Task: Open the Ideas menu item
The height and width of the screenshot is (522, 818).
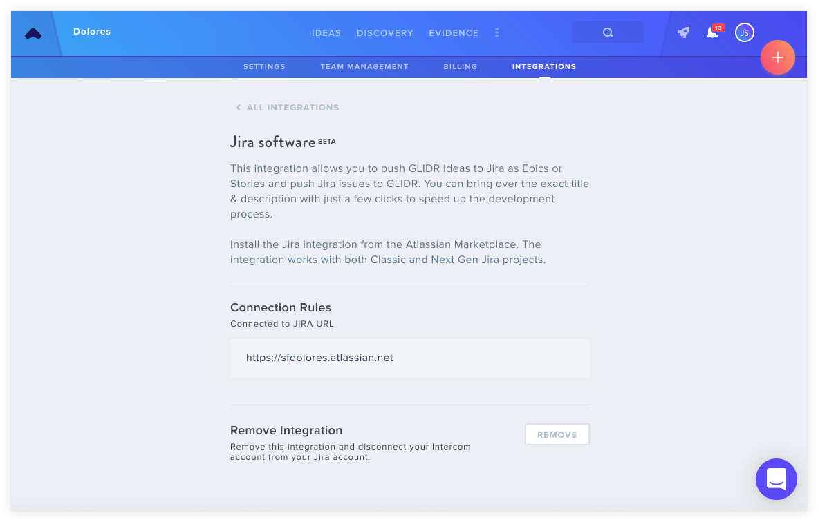Action: tap(326, 33)
